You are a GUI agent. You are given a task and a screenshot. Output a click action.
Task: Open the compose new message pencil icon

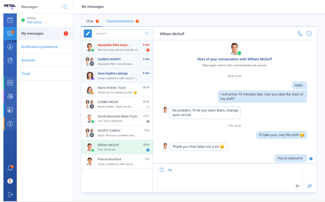[88, 33]
